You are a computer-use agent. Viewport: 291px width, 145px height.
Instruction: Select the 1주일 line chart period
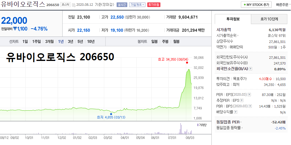pyautogui.click(x=36, y=41)
